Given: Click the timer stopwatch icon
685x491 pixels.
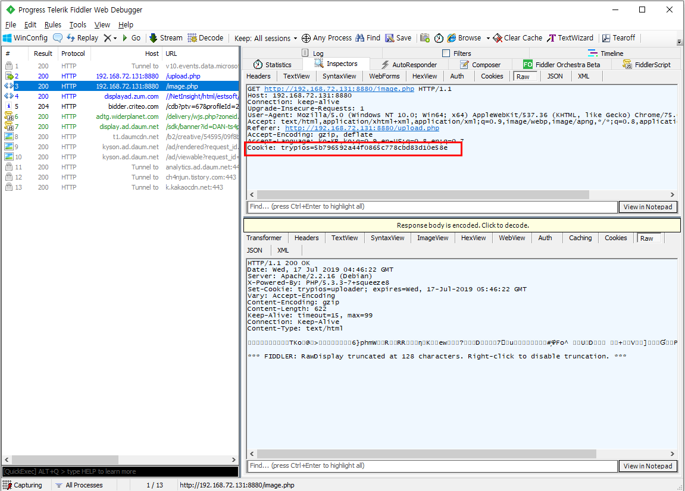Looking at the screenshot, I should [x=439, y=39].
